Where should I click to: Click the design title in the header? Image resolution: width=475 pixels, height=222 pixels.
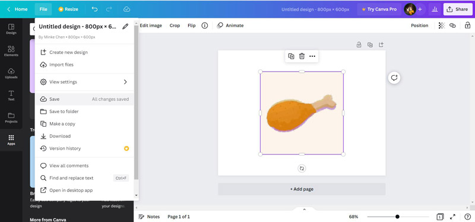[x=315, y=9]
